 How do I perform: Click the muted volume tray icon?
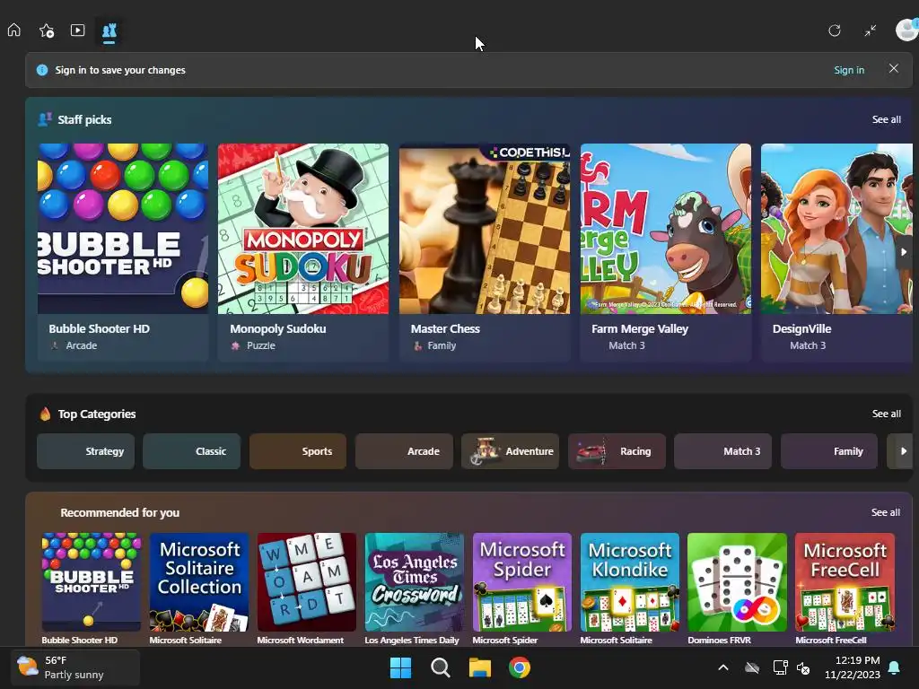point(803,667)
